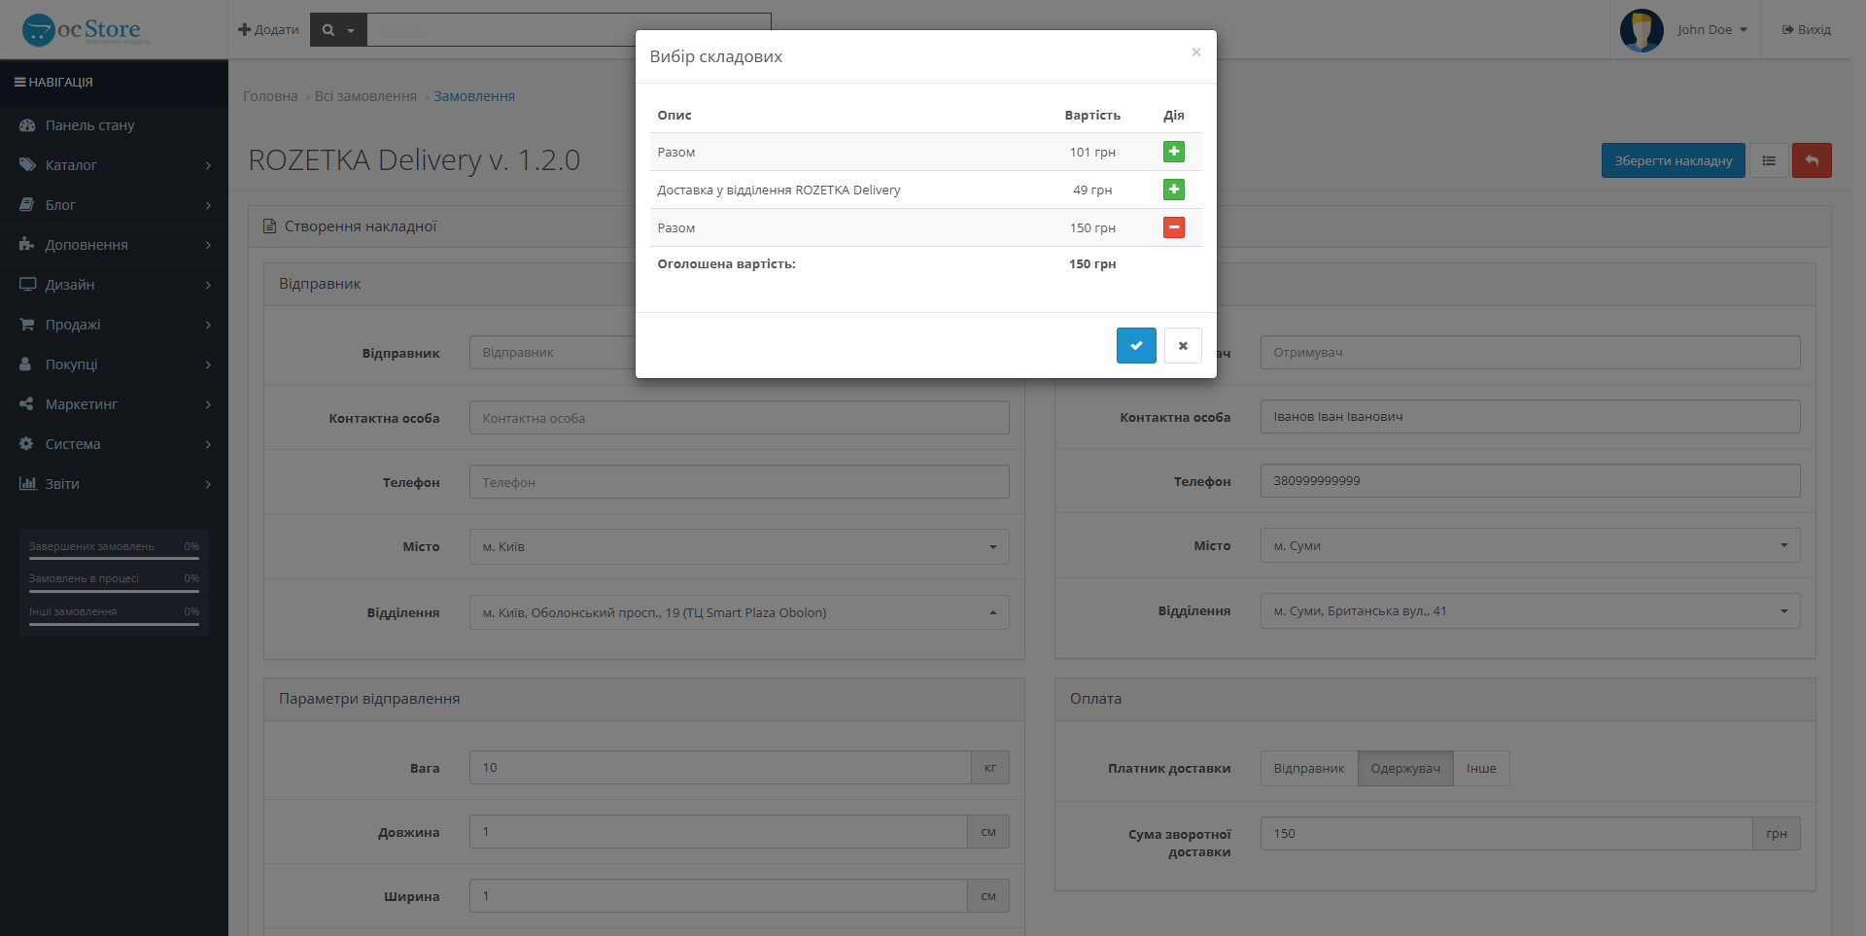Open the Блог sidebar menu

click(114, 205)
